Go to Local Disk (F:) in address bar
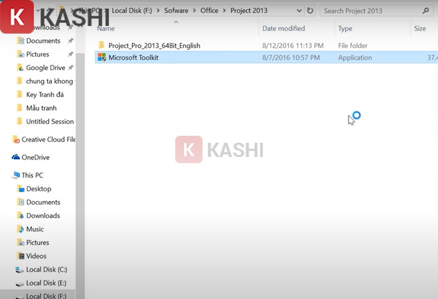 [x=132, y=10]
